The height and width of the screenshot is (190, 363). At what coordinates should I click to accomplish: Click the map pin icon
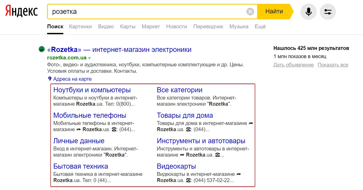(x=50, y=79)
